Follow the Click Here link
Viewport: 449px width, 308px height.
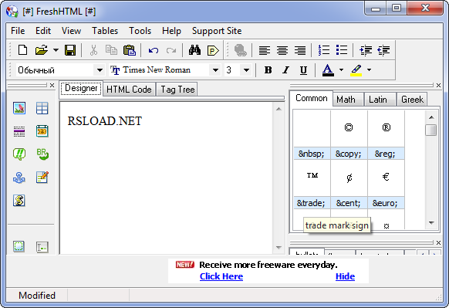221,276
